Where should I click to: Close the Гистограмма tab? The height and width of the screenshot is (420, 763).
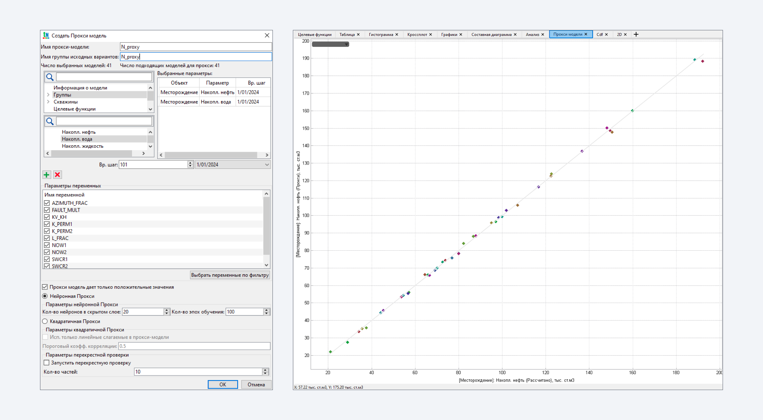coord(397,34)
